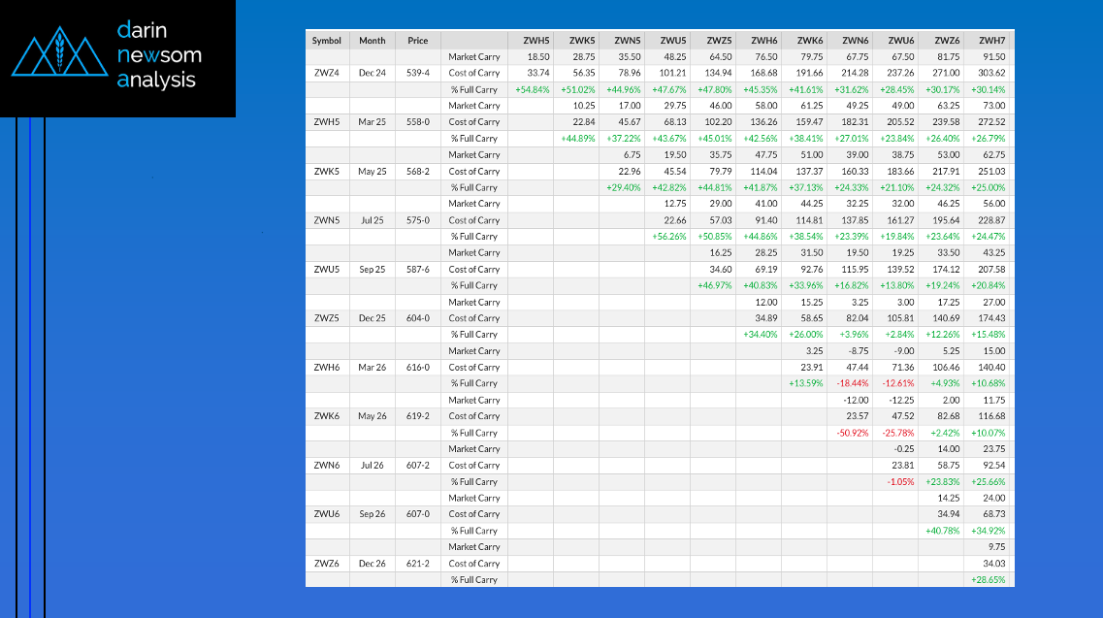Select the Symbol column header
This screenshot has width=1103, height=618.
point(327,41)
